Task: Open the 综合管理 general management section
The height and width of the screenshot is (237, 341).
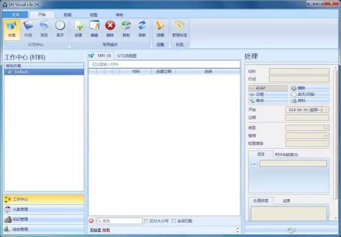Action: coord(44,229)
